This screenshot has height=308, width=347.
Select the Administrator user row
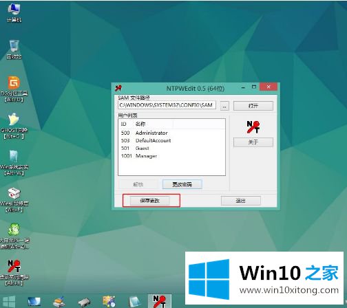[171, 133]
